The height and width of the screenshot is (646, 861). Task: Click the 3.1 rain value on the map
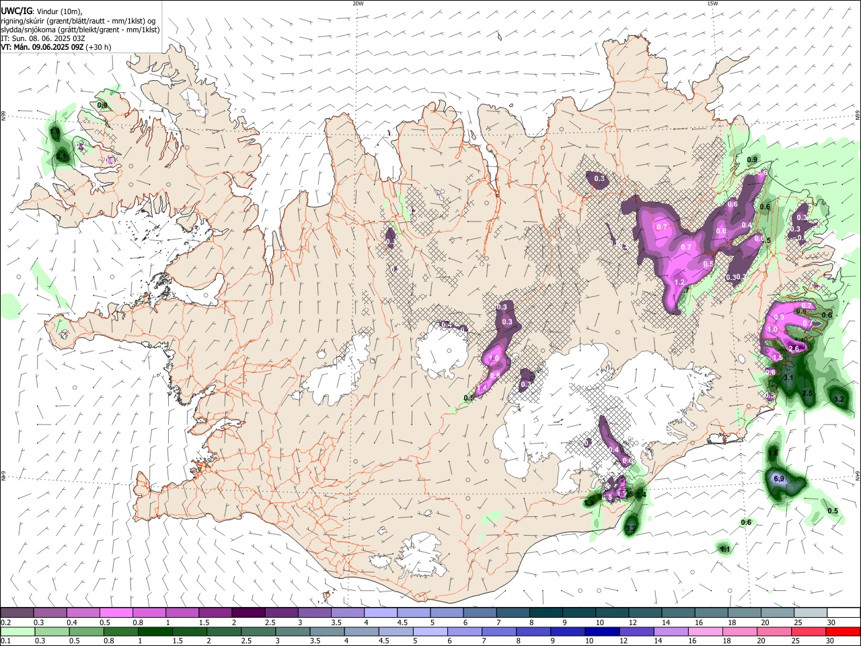(789, 378)
